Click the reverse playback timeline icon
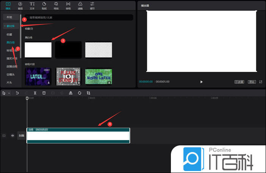 click(x=62, y=93)
